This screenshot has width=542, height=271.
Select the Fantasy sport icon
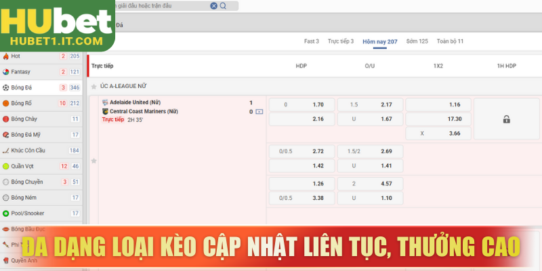coord(5,72)
